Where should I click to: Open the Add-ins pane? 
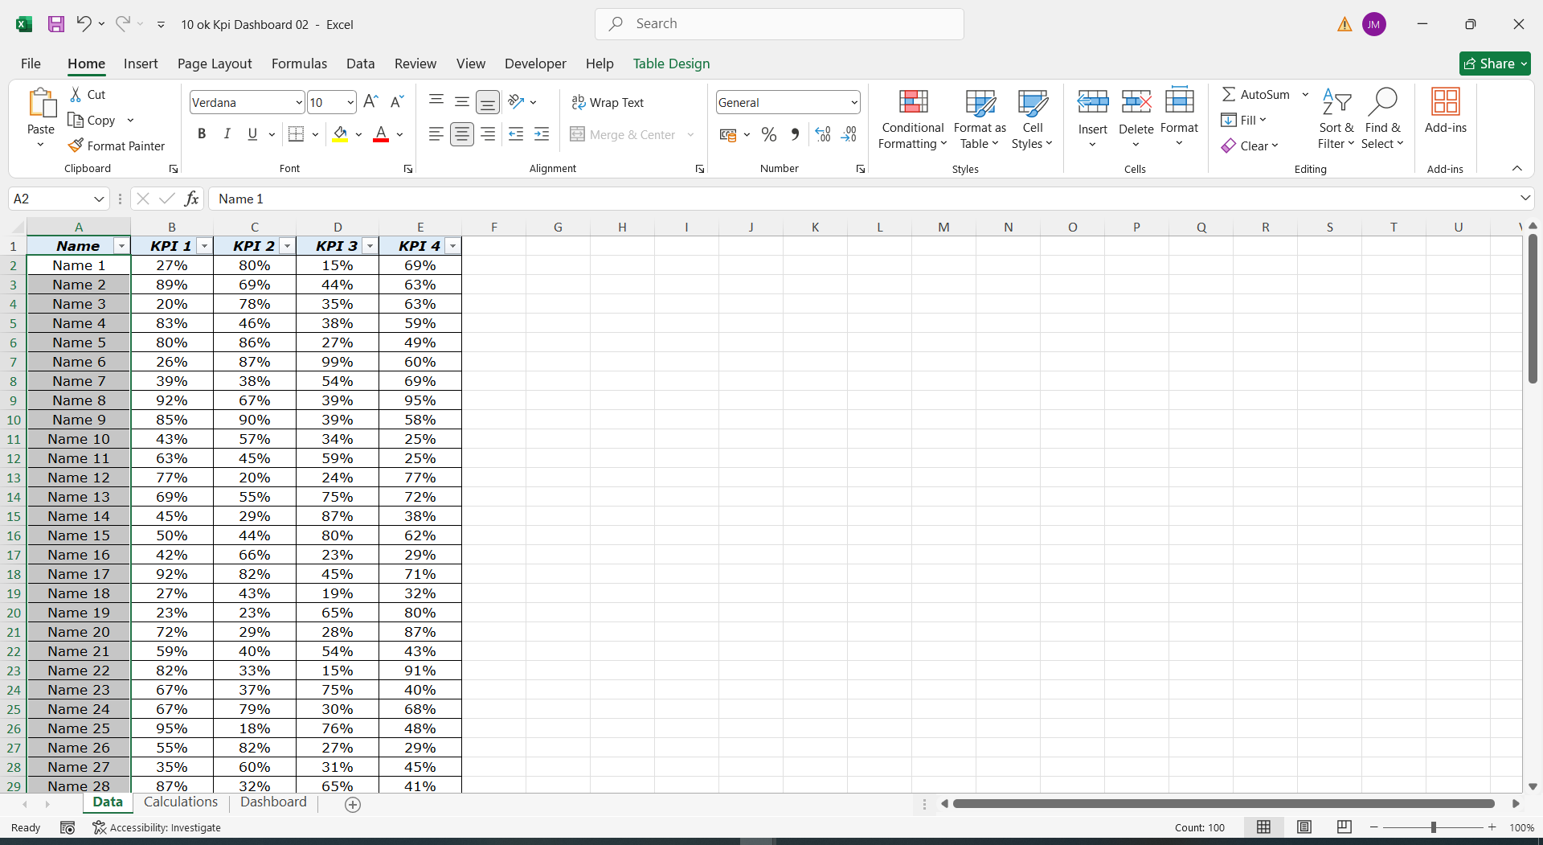click(1446, 111)
